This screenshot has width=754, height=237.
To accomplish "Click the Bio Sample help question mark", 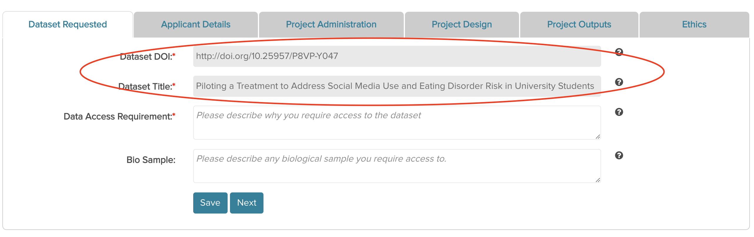I will point(619,155).
